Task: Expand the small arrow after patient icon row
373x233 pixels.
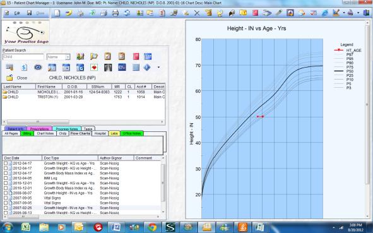Action: click(158, 68)
